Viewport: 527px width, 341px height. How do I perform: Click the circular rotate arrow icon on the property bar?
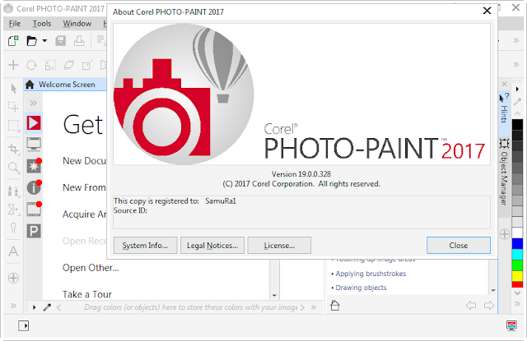[31, 65]
